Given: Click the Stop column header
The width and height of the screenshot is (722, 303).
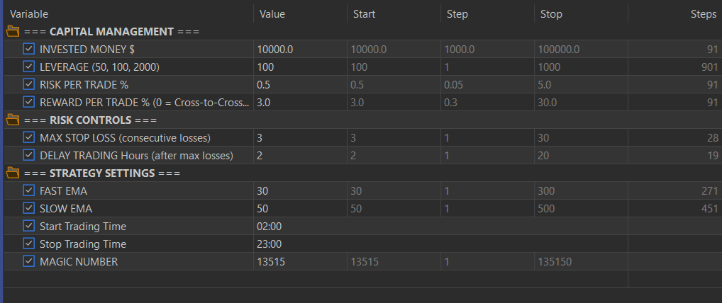Looking at the screenshot, I should [x=550, y=13].
